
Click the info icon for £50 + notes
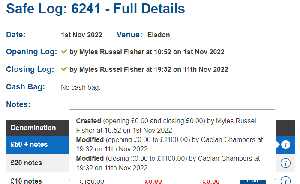285,145
